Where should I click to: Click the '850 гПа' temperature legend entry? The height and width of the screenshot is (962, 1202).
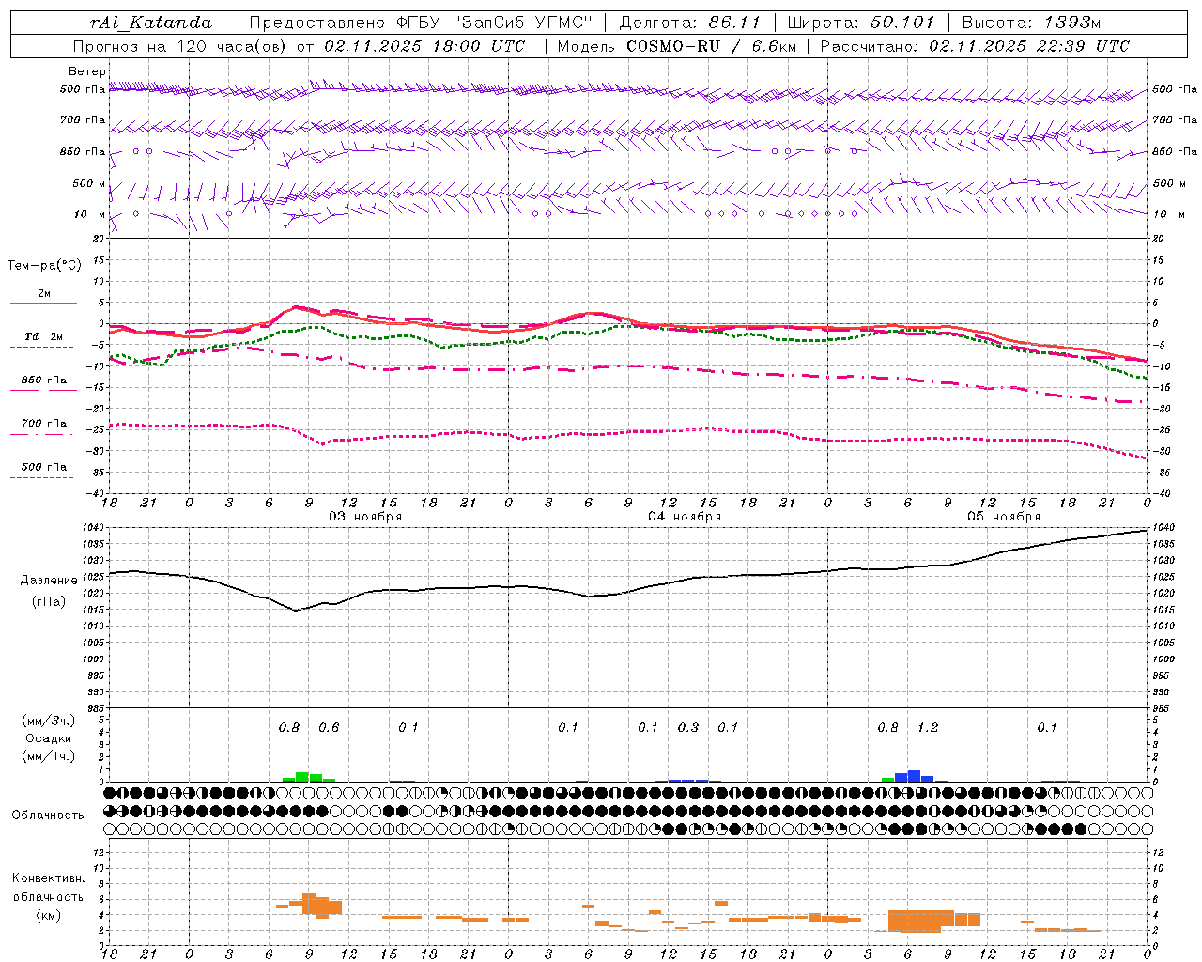44,380
